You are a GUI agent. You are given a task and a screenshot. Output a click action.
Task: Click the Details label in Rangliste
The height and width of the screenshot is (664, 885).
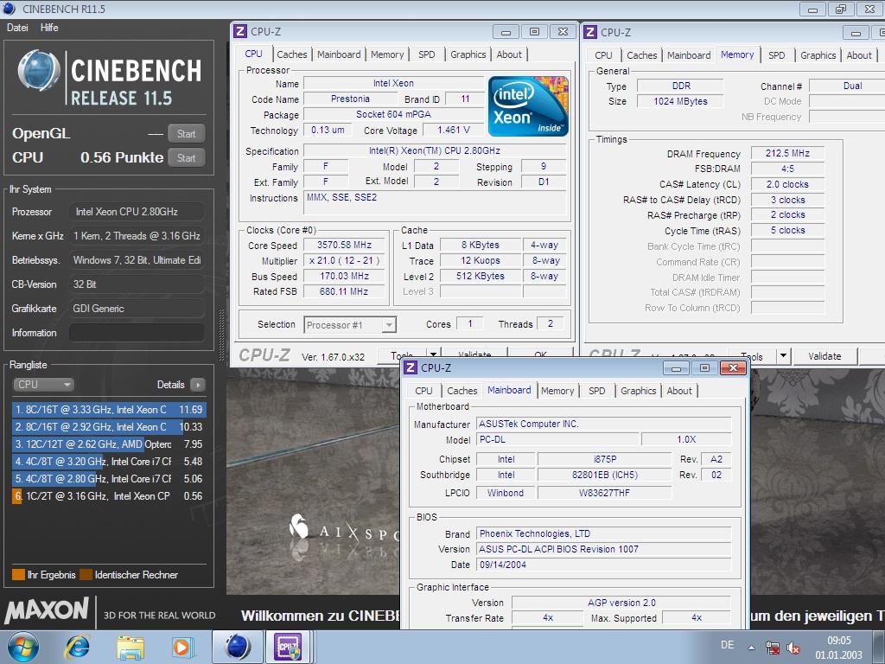170,385
